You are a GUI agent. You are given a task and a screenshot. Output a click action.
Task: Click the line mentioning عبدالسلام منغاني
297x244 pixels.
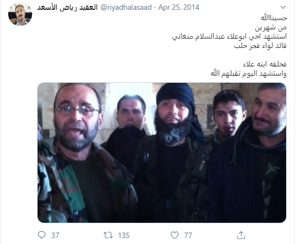tap(229, 36)
